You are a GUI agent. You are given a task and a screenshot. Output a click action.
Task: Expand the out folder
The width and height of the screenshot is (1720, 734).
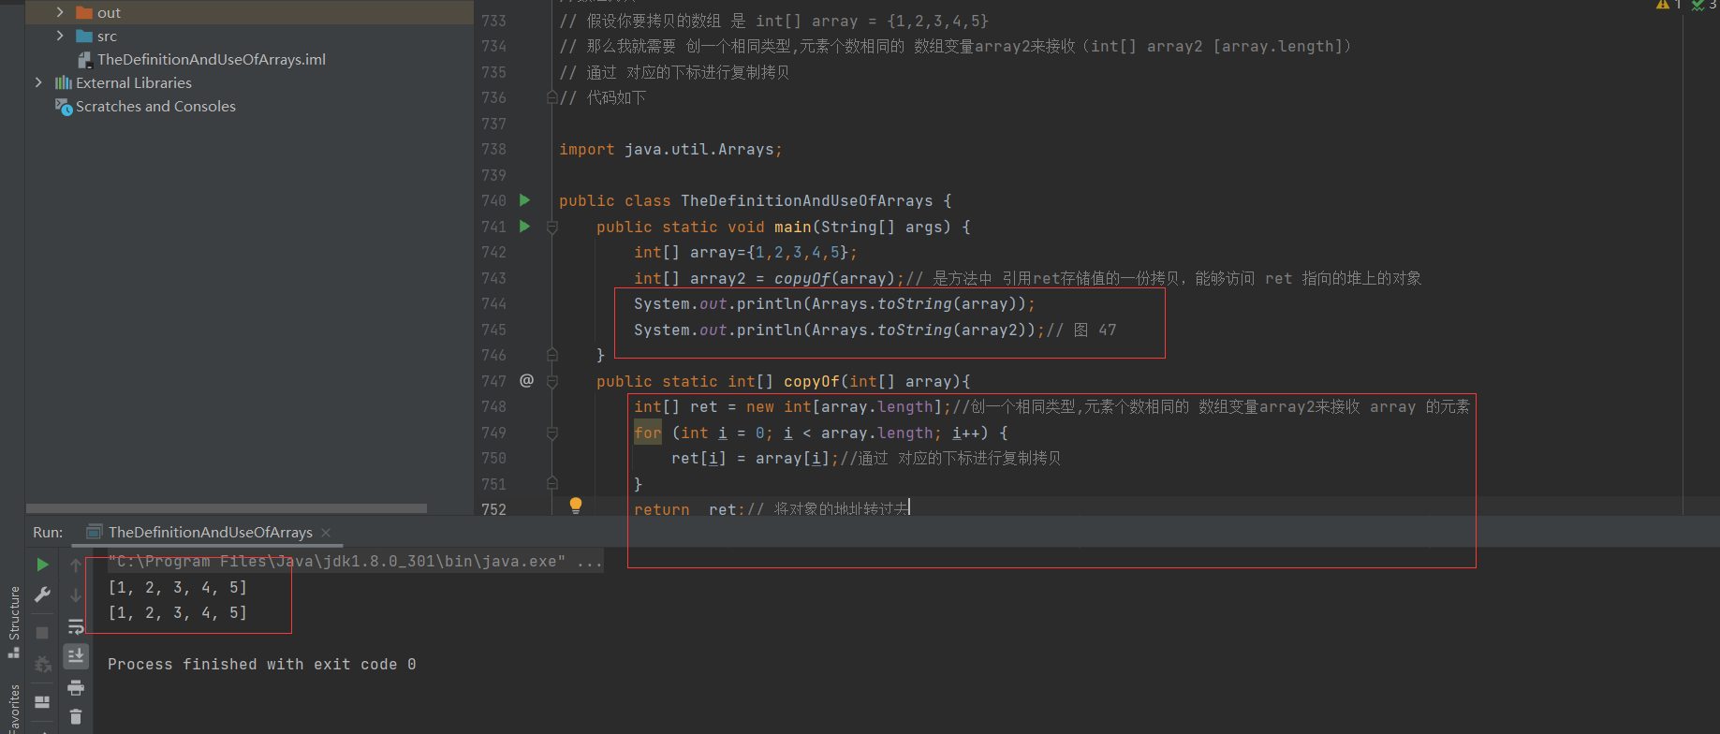click(60, 12)
